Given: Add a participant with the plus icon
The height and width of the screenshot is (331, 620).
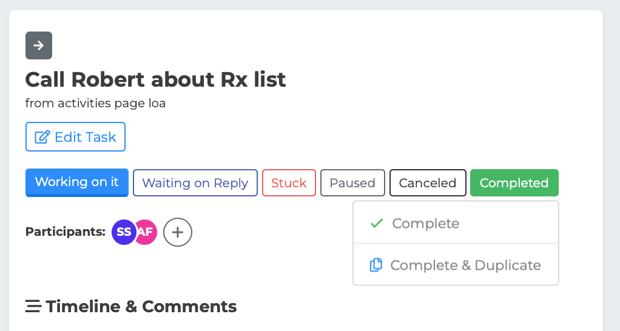Looking at the screenshot, I should click(x=178, y=232).
